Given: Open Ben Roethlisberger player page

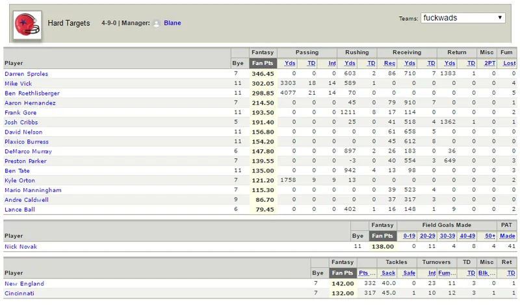Looking at the screenshot, I should (x=32, y=93).
